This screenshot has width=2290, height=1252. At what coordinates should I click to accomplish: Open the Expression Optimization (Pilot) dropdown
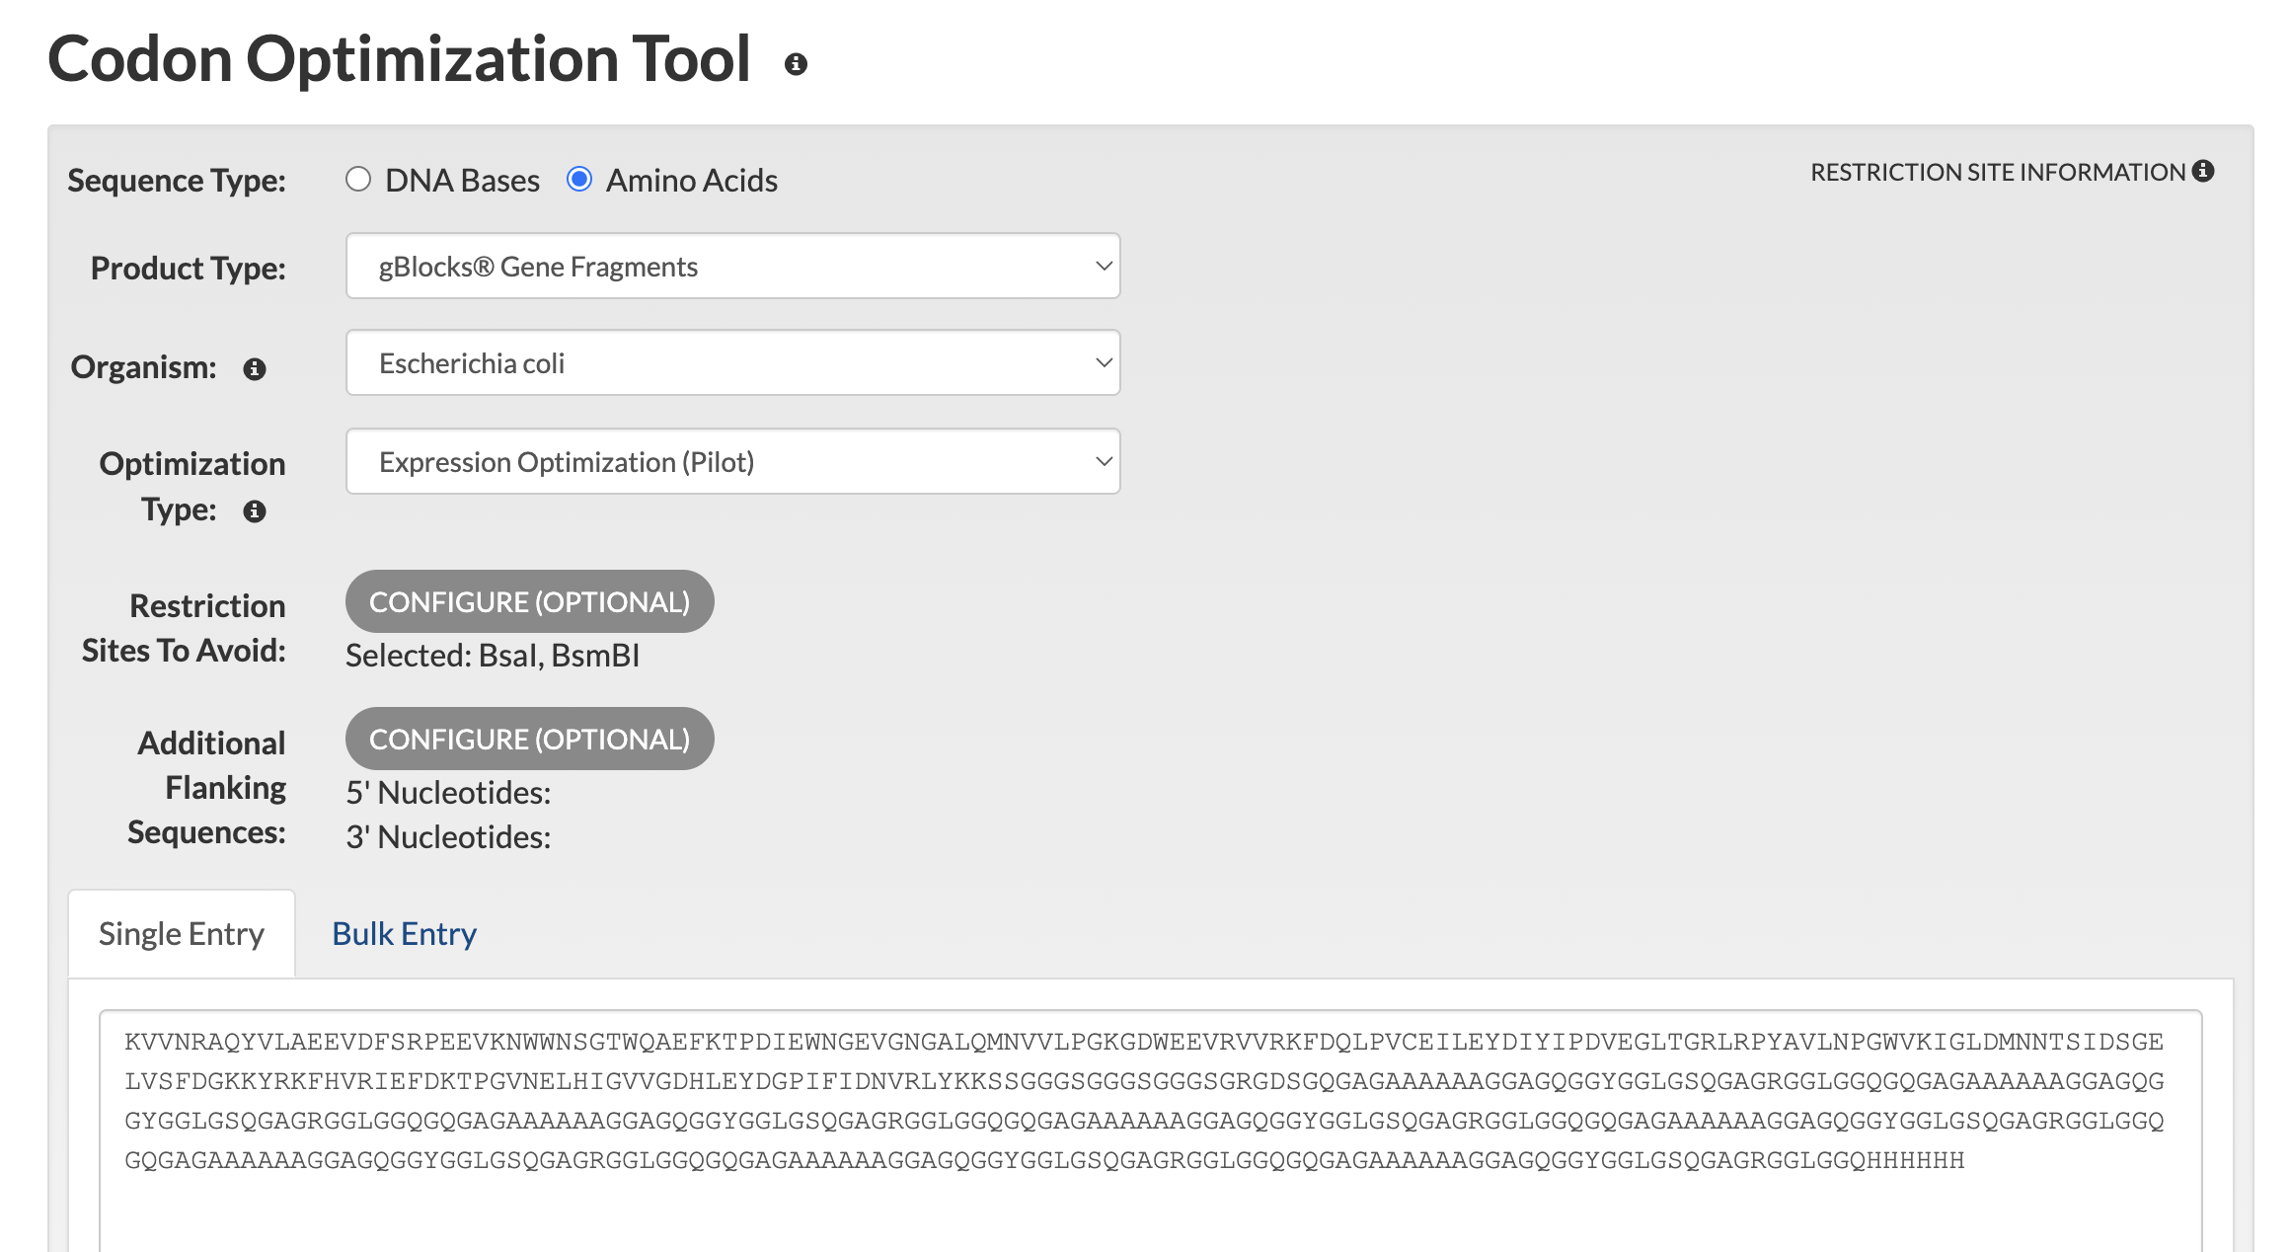733,461
